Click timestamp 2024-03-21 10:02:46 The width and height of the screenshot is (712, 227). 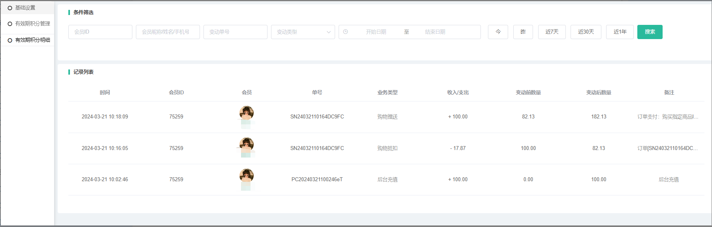coord(105,180)
